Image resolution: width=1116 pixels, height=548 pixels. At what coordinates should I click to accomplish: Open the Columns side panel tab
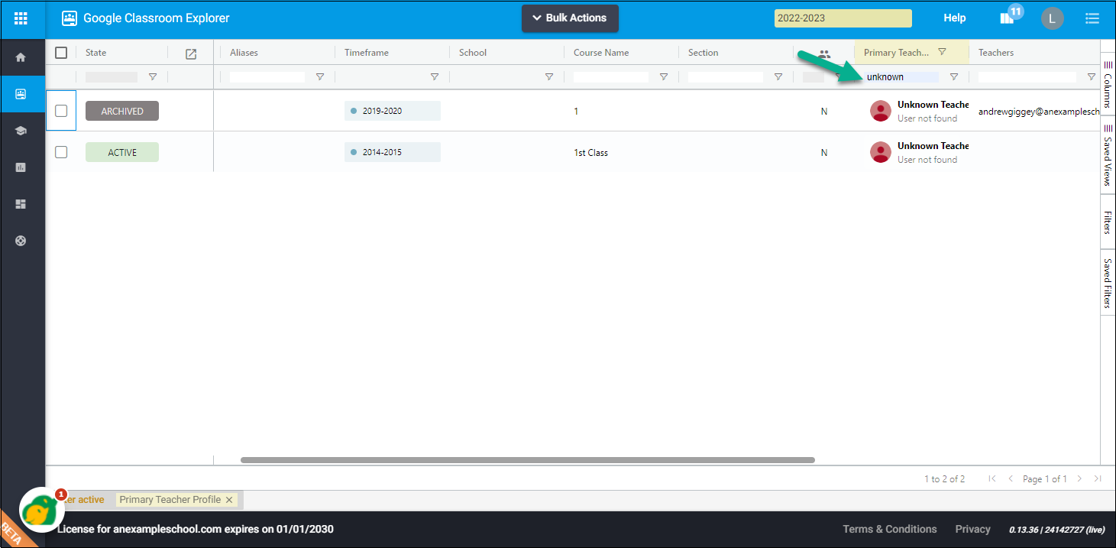point(1108,86)
